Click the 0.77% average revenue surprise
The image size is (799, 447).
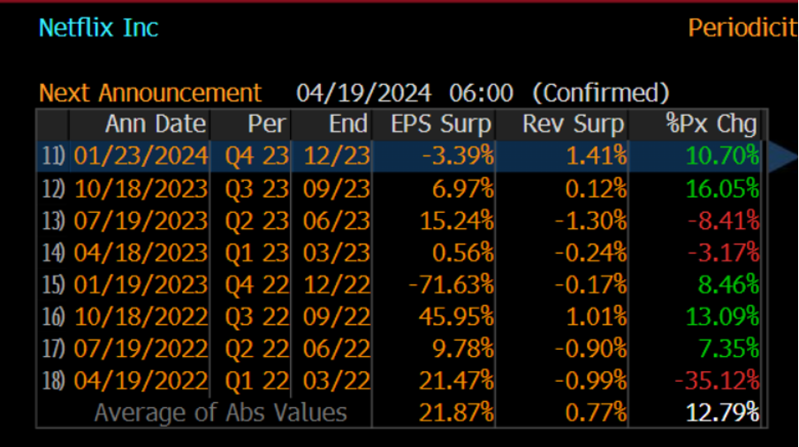pyautogui.click(x=596, y=413)
